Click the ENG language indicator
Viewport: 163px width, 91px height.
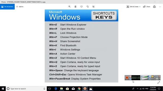point(147,89)
